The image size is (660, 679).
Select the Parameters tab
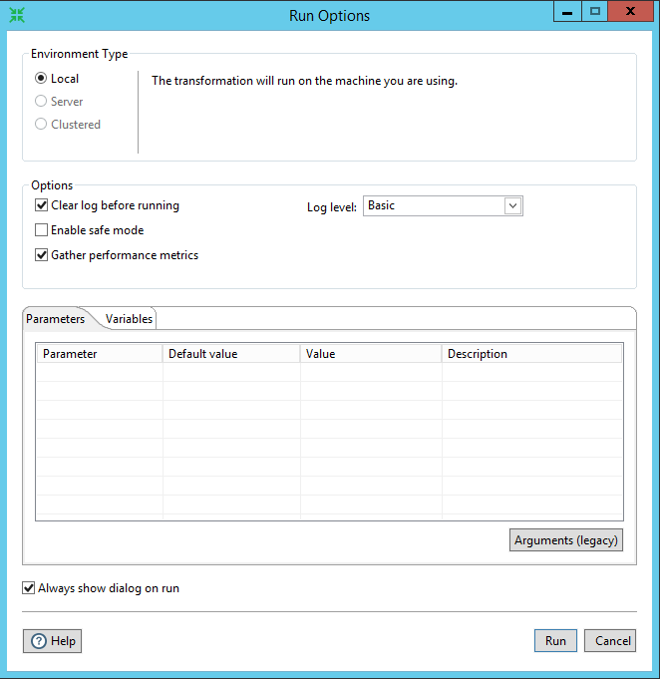pyautogui.click(x=56, y=319)
